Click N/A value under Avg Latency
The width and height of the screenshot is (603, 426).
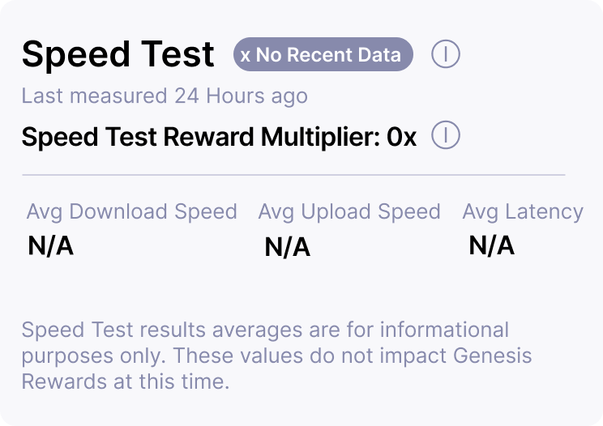[x=492, y=245]
